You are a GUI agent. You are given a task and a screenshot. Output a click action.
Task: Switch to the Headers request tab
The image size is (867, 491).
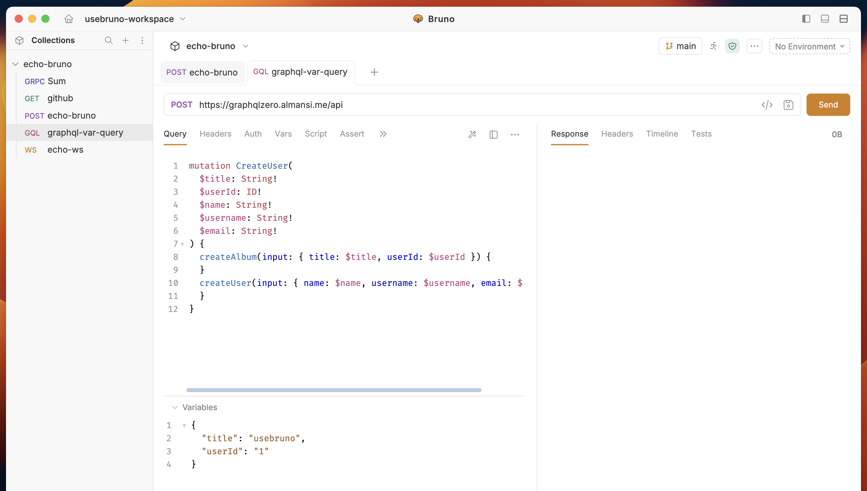point(215,134)
